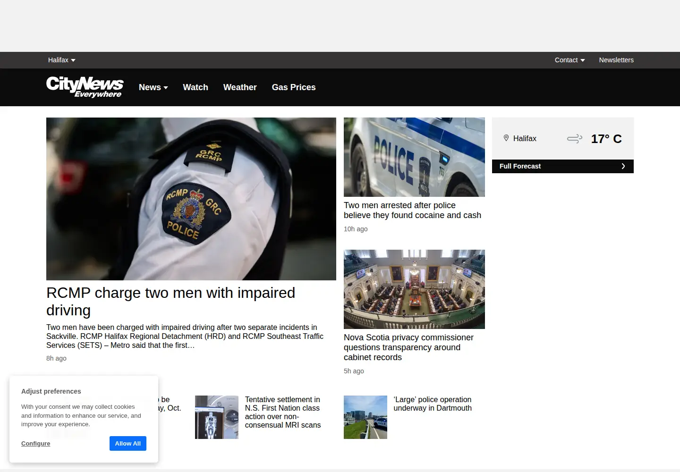Click the Sackville impaired driving summary paragraph
This screenshot has height=472, width=680.
tap(185, 336)
